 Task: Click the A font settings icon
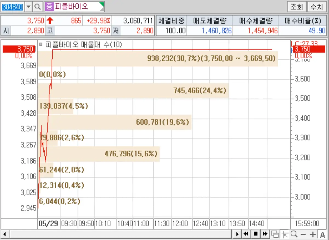pyautogui.click(x=322, y=234)
